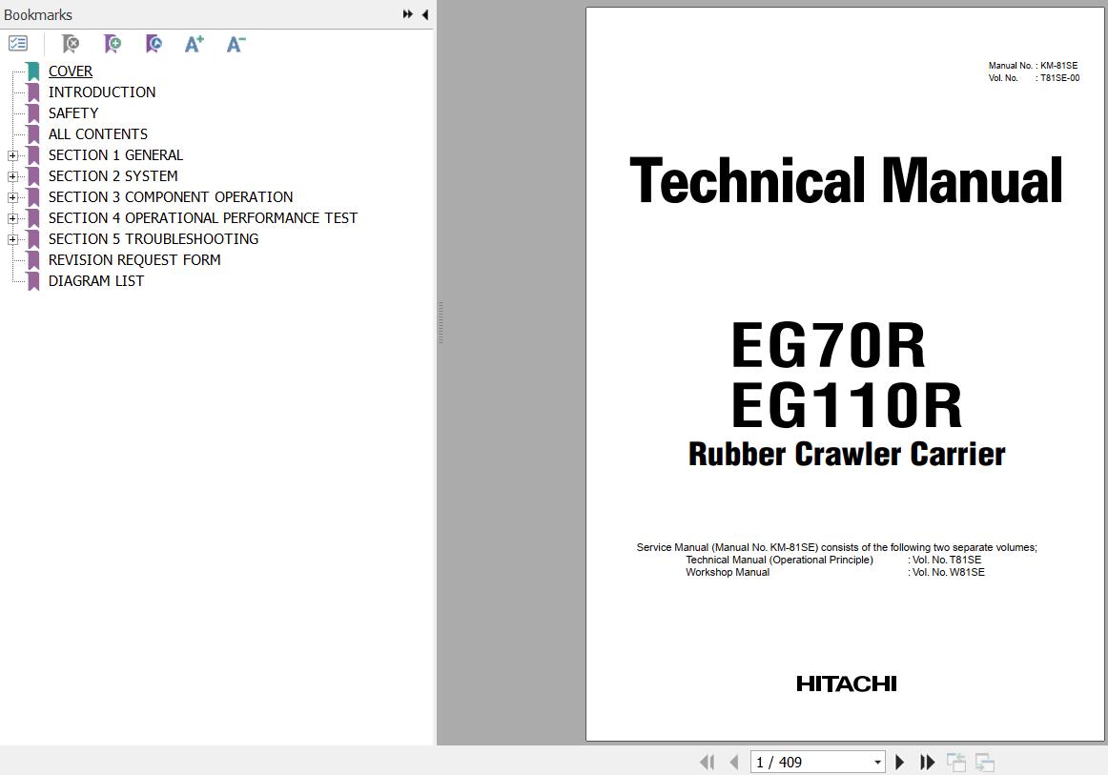Go to the next page
This screenshot has width=1108, height=775.
point(899,763)
